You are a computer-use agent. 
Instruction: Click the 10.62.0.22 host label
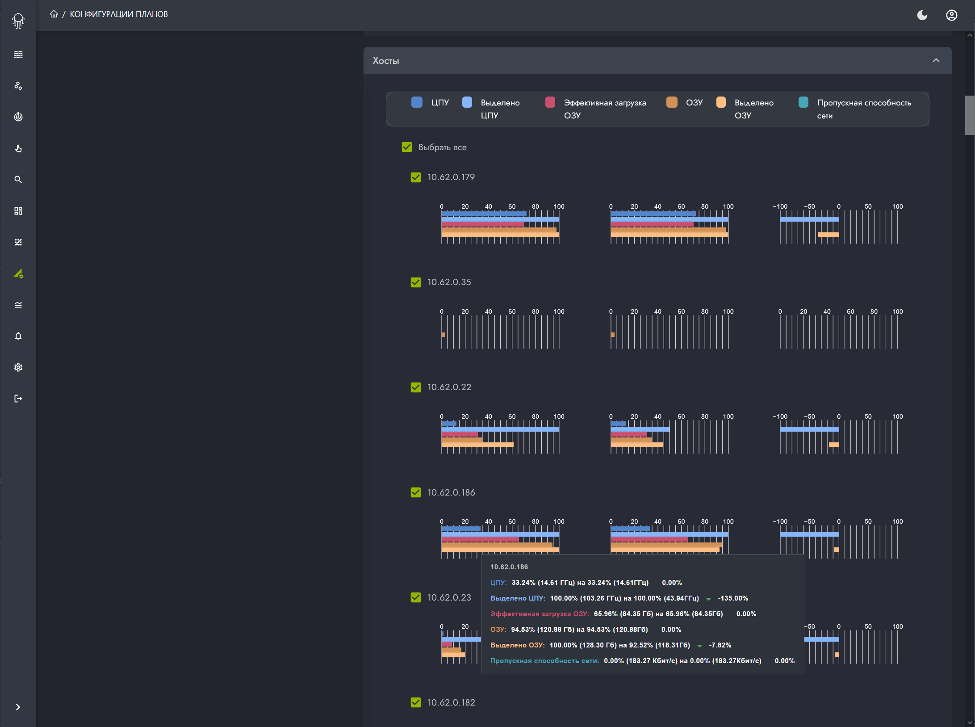pos(449,387)
